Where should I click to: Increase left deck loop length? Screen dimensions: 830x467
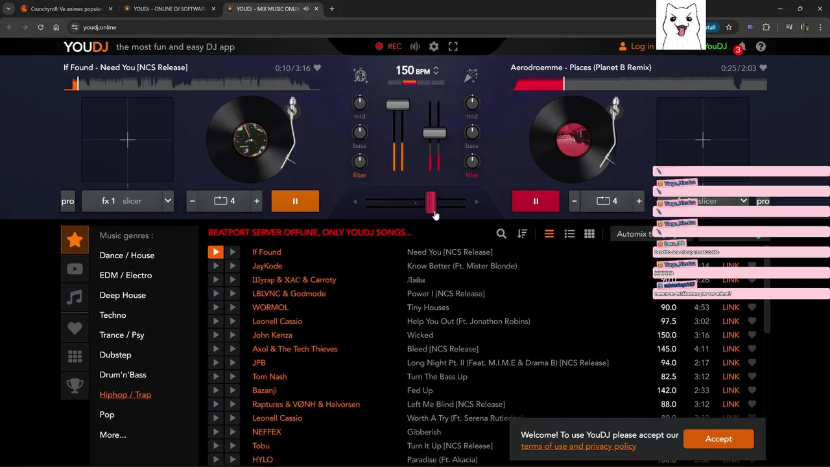click(257, 201)
